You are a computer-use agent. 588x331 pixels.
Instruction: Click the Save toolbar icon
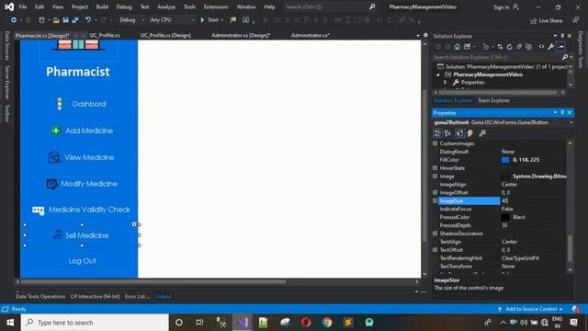point(65,20)
